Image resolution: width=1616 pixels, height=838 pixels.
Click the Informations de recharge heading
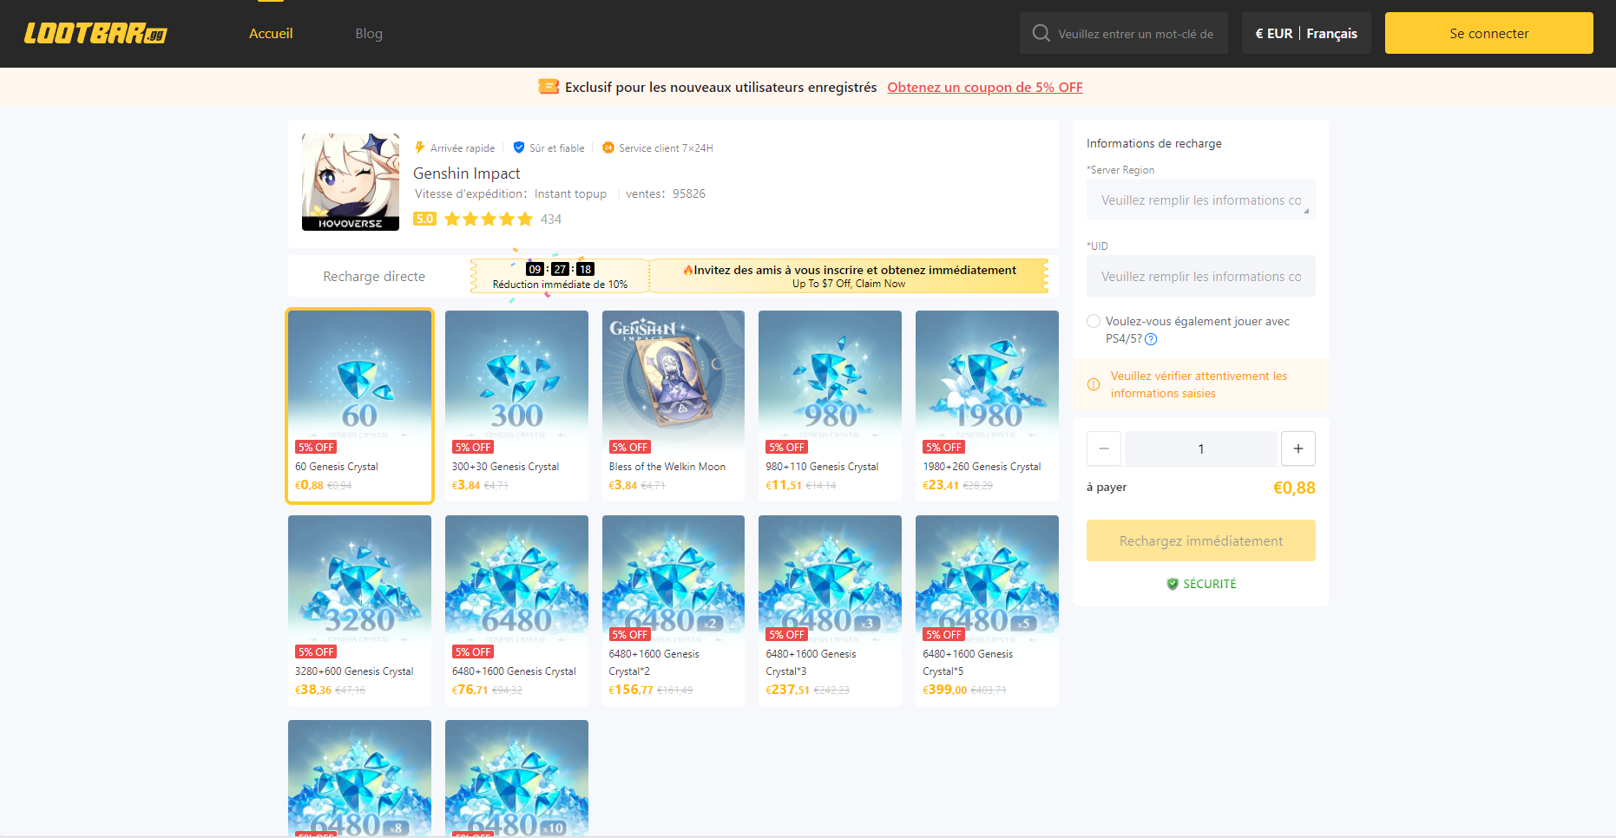(1154, 143)
